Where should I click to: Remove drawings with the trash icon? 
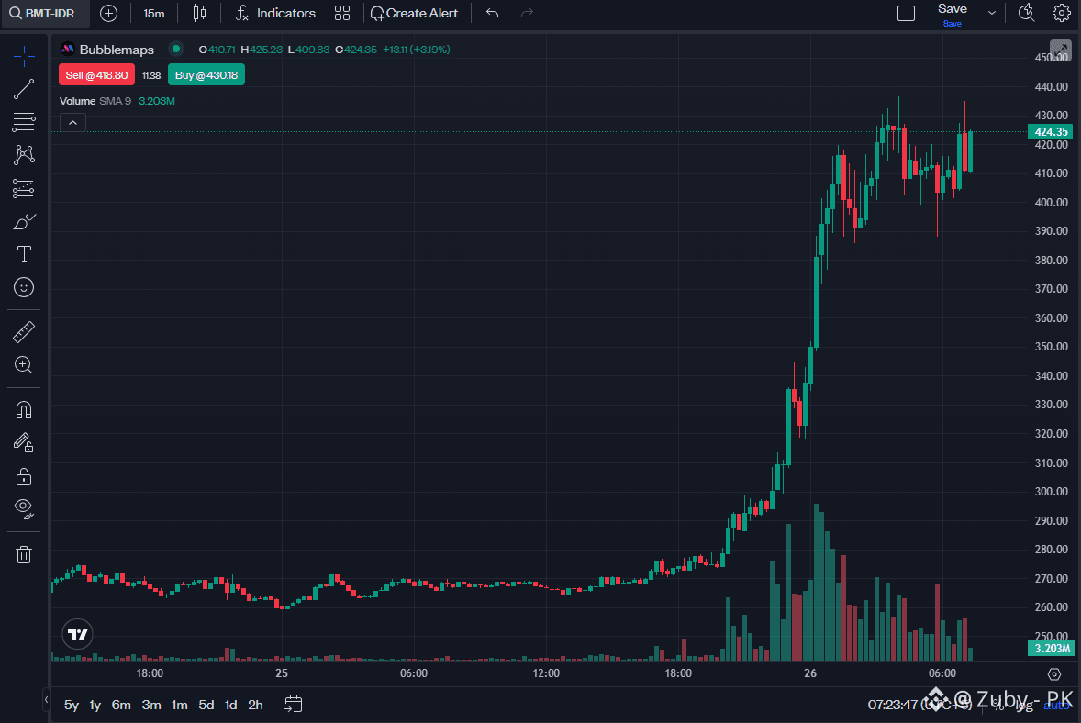tap(24, 554)
